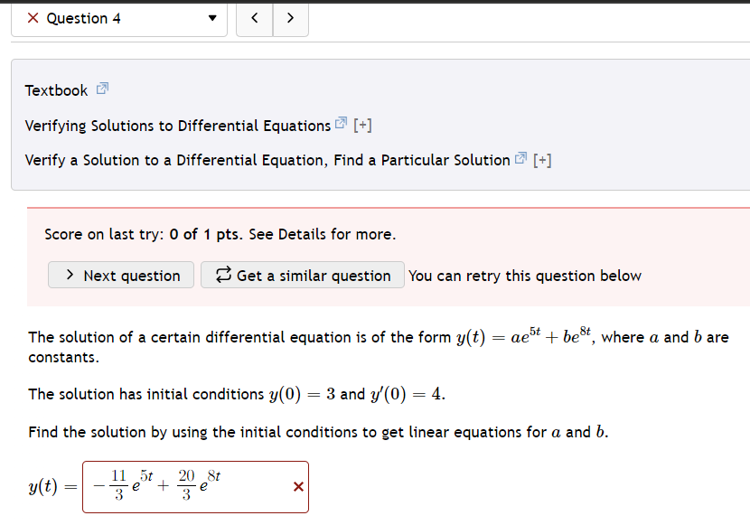The image size is (750, 525).
Task: Expand the [+] next to Verifying Solutions topic
Action: pyautogui.click(x=361, y=124)
